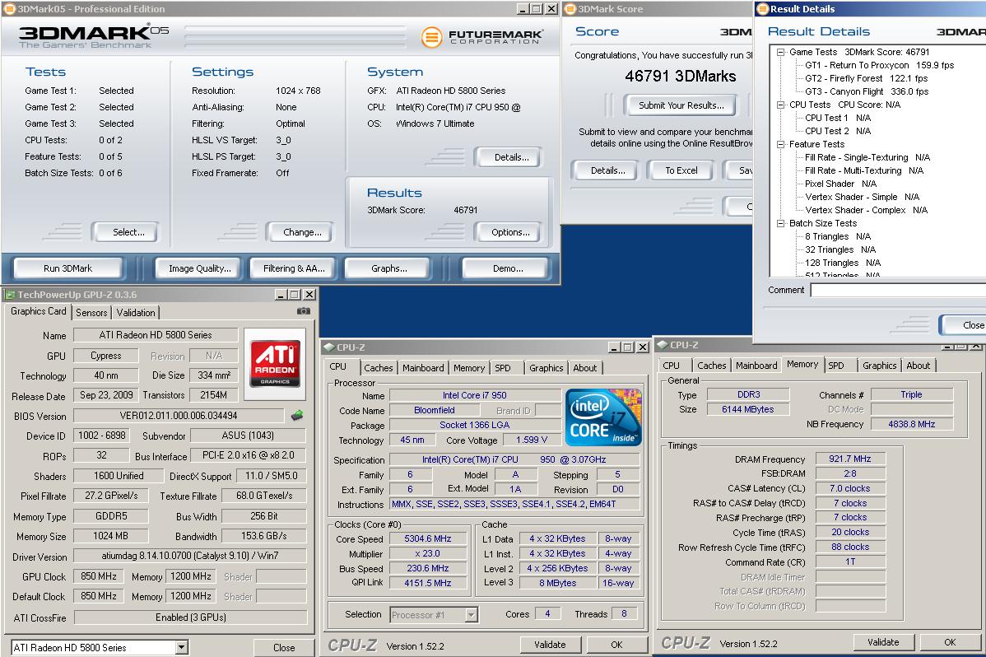Click Submit Your Results button
This screenshot has width=986, height=657.
(681, 105)
